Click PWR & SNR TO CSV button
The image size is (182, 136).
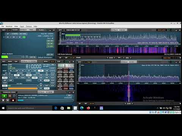pyautogui.click(x=73, y=30)
